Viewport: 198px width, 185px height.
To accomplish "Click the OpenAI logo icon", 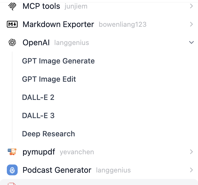I will [12, 43].
